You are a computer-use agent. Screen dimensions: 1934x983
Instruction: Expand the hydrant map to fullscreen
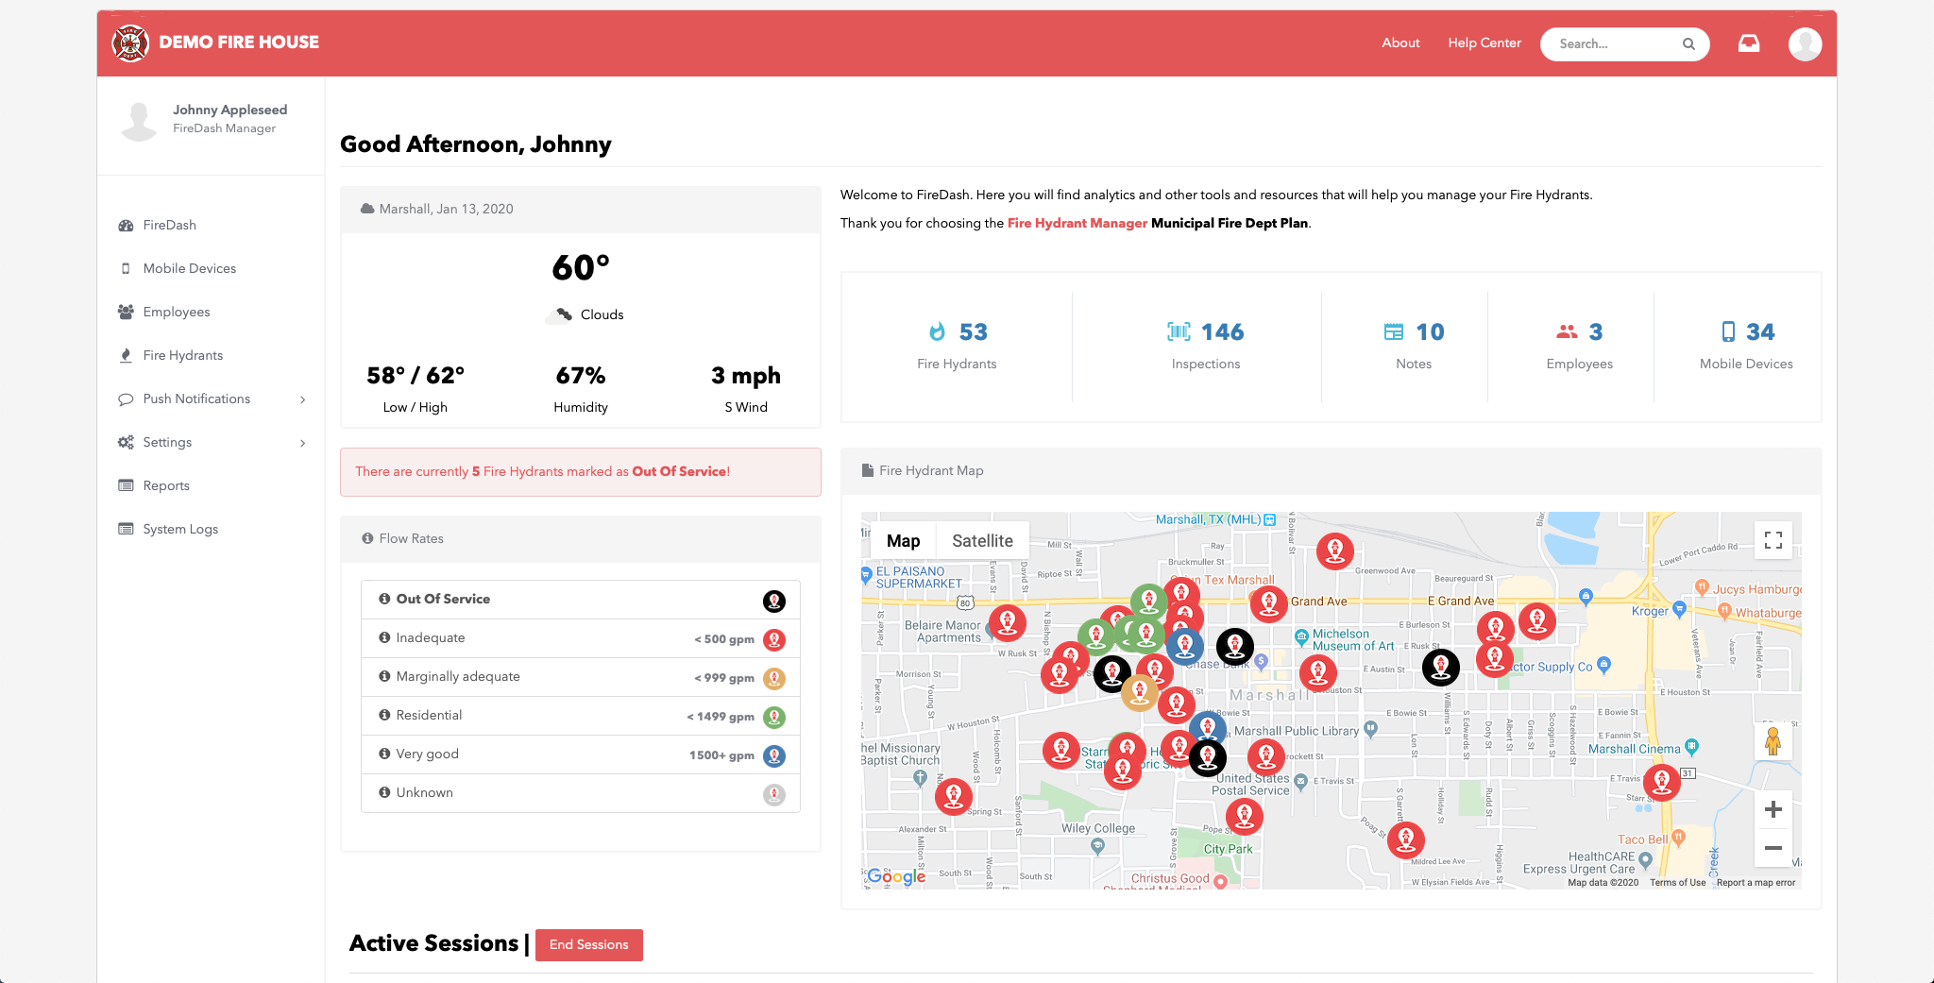point(1773,539)
